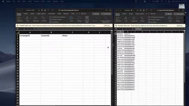
Task: Expand formula bar in InsertCampaignMembers window
Action: coord(112,29)
